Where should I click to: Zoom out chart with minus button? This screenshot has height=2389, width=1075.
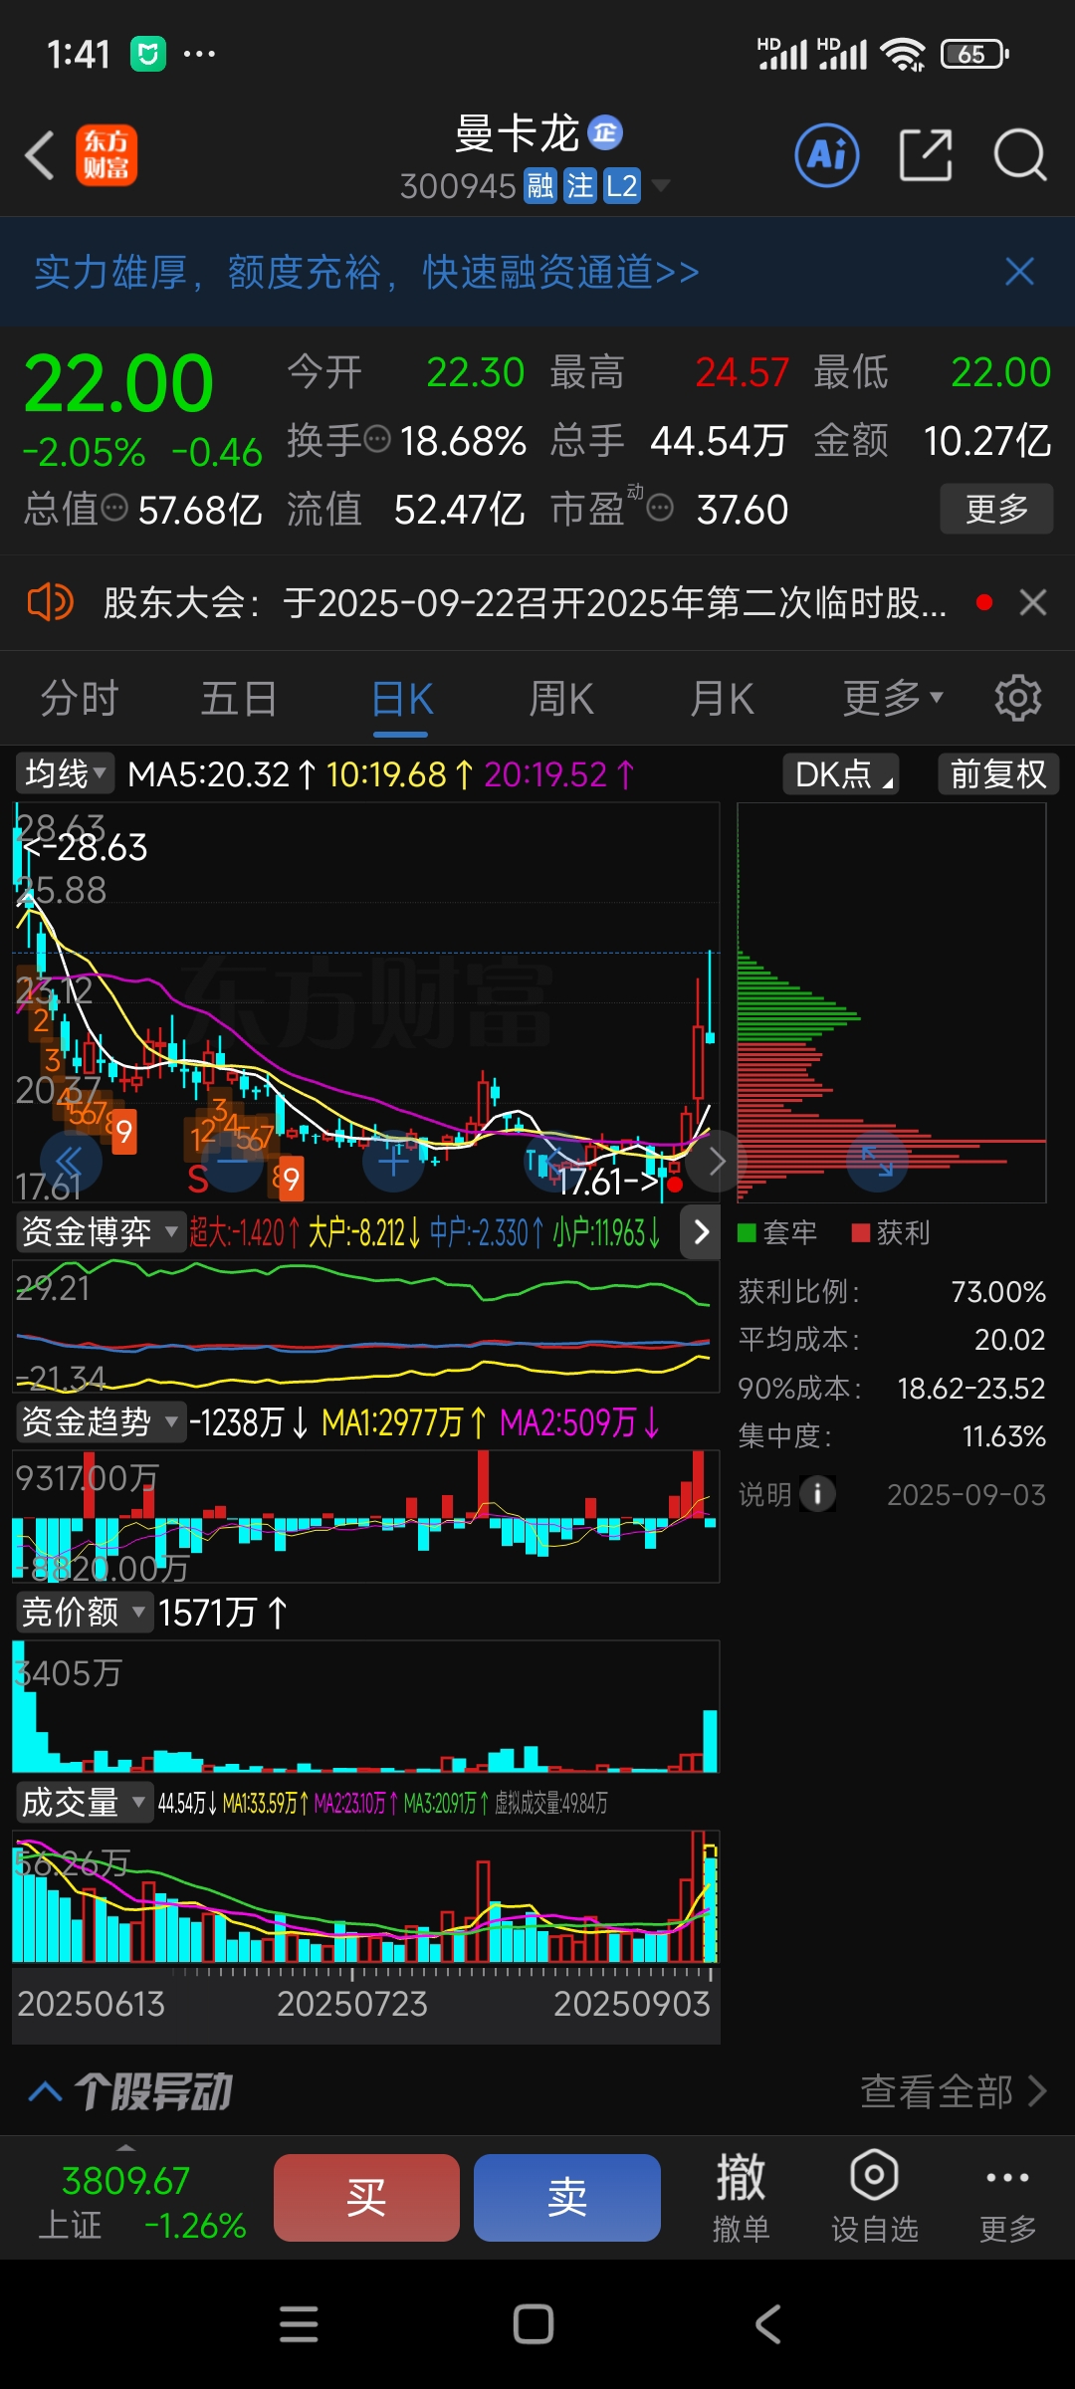click(233, 1161)
